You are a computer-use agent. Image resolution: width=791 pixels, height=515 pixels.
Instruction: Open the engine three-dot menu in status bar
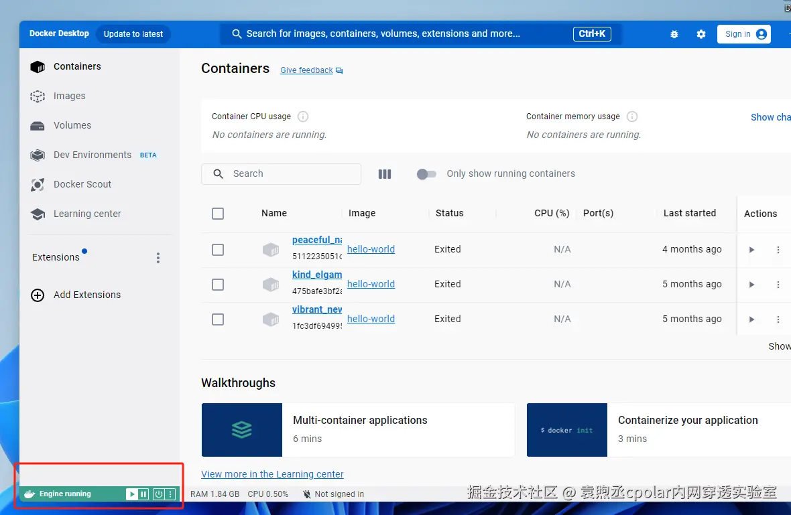pos(170,494)
